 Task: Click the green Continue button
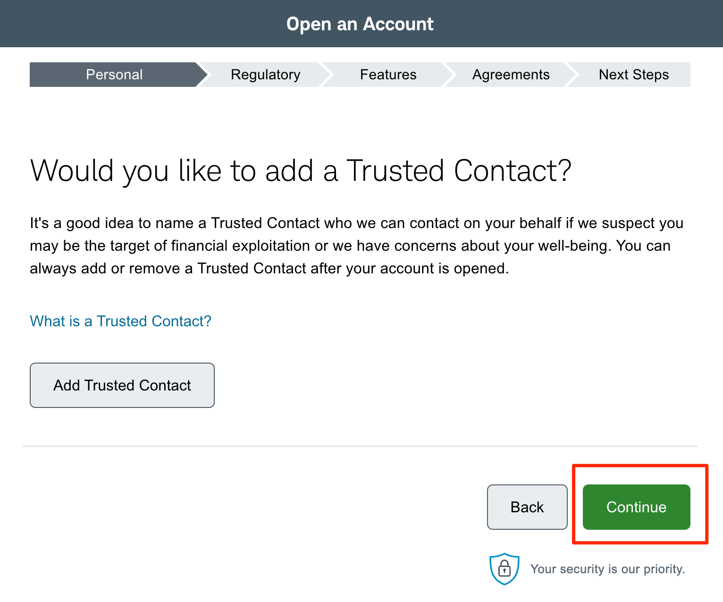[x=636, y=507]
